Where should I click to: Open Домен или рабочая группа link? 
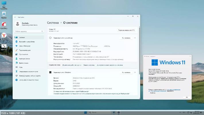pyautogui.click(x=72, y=65)
